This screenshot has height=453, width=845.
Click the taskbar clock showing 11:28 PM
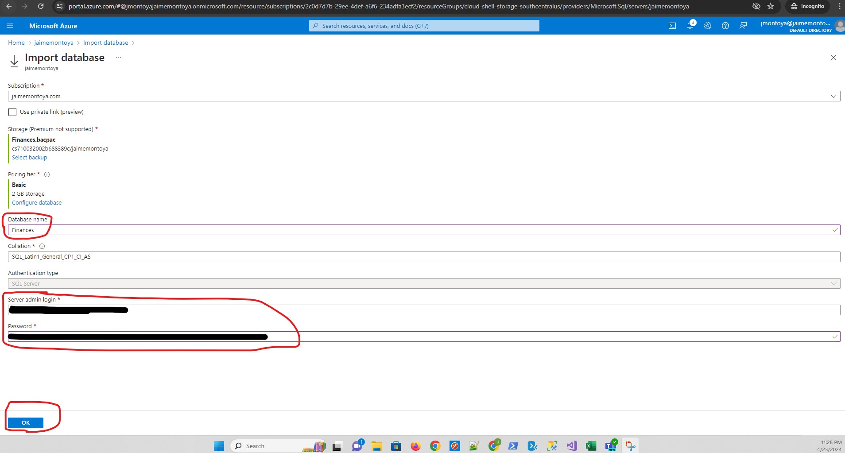click(831, 442)
